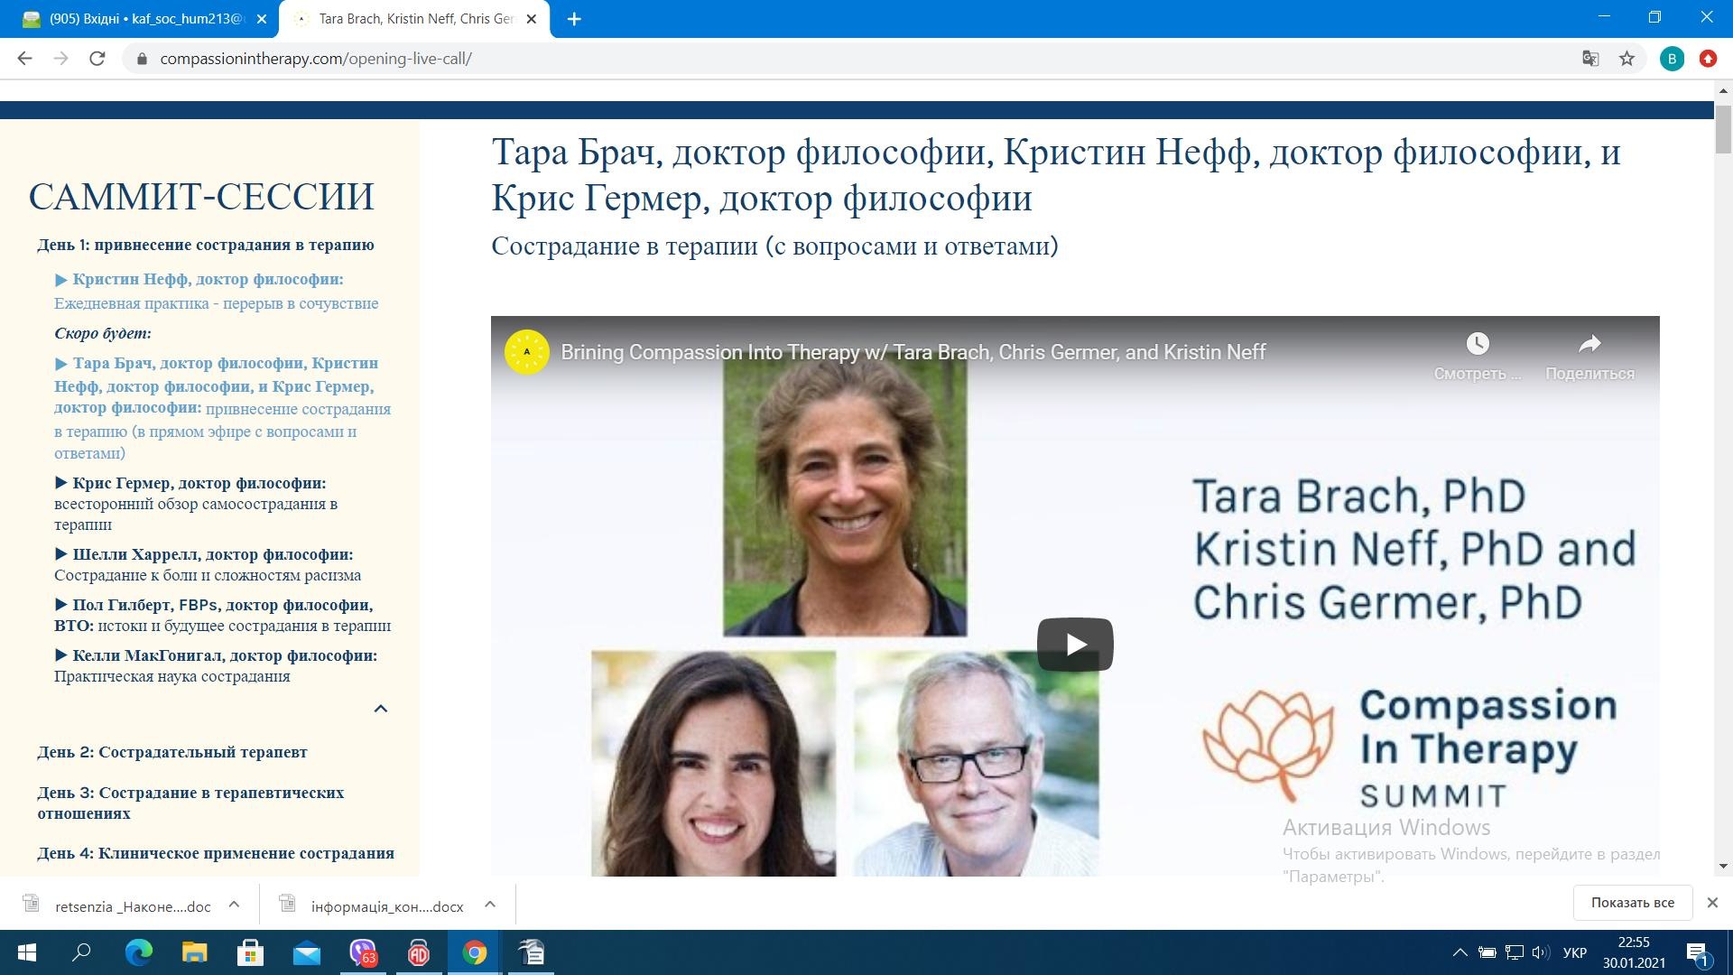Screen dimensions: 1733x975
Task: Click the video Share arrow icon
Action: click(1589, 344)
